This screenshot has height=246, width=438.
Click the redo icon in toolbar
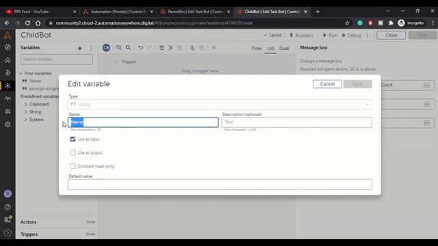pyautogui.click(x=149, y=48)
